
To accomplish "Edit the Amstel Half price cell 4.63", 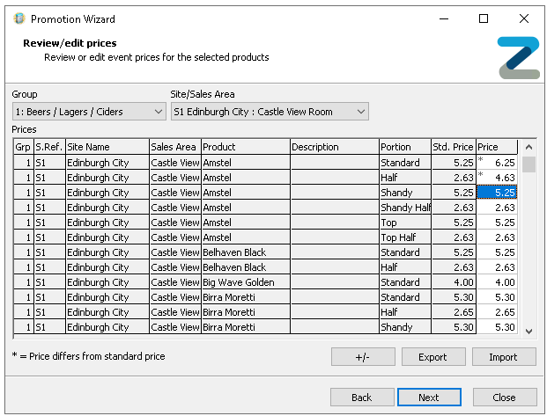I will [499, 178].
